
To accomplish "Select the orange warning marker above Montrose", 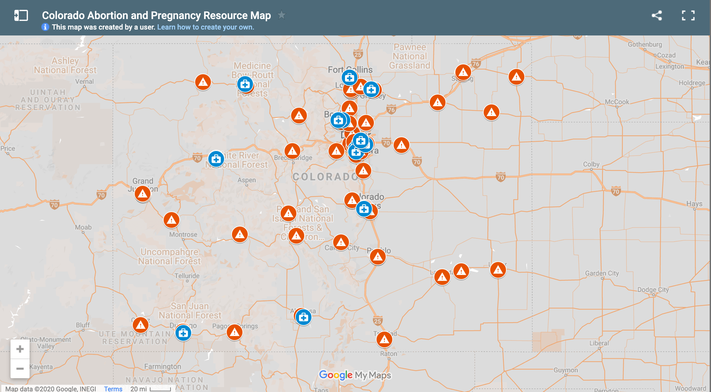I will point(172,220).
